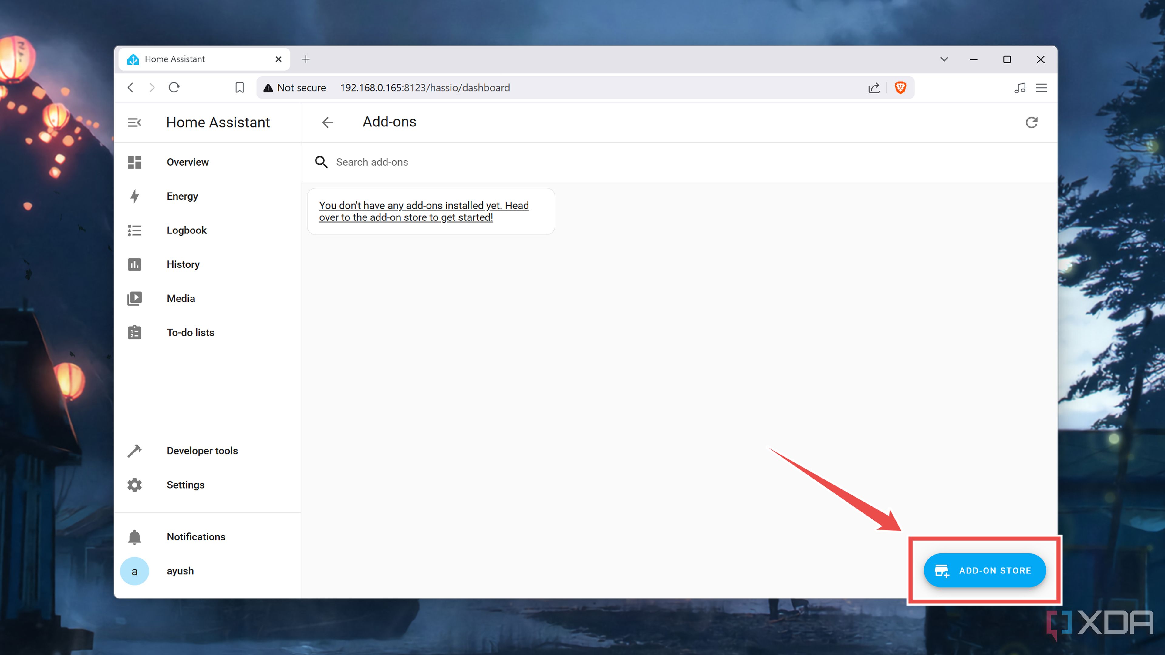This screenshot has width=1165, height=655.
Task: Select Overview in the sidebar
Action: pyautogui.click(x=187, y=162)
